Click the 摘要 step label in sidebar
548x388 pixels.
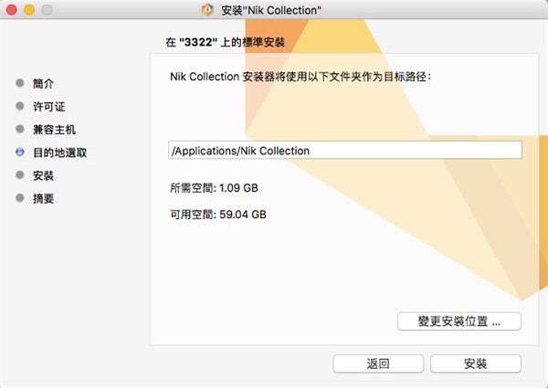43,198
